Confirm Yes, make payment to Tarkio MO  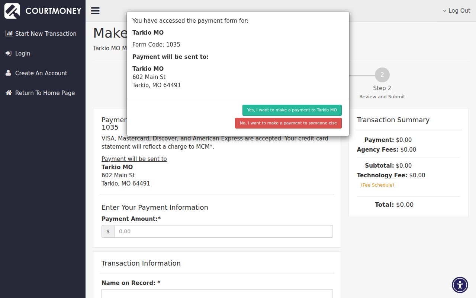[x=292, y=110]
